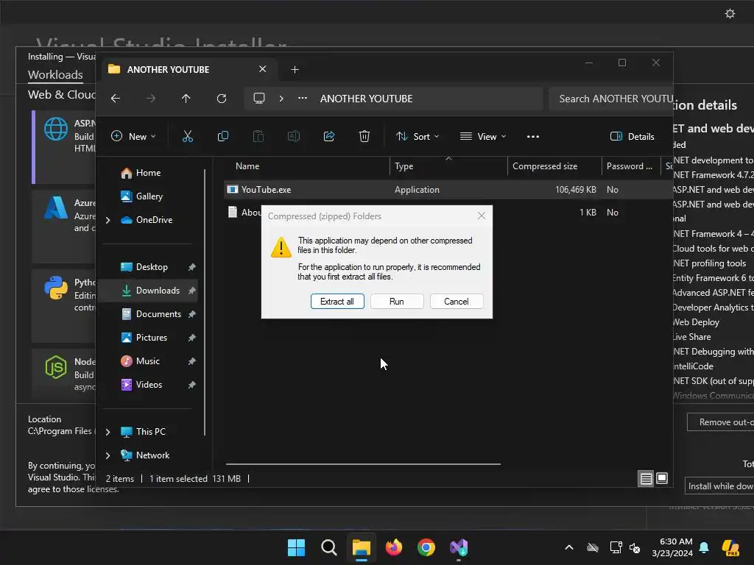The height and width of the screenshot is (565, 754).
Task: Click the Copy icon in toolbar
Action: point(222,136)
